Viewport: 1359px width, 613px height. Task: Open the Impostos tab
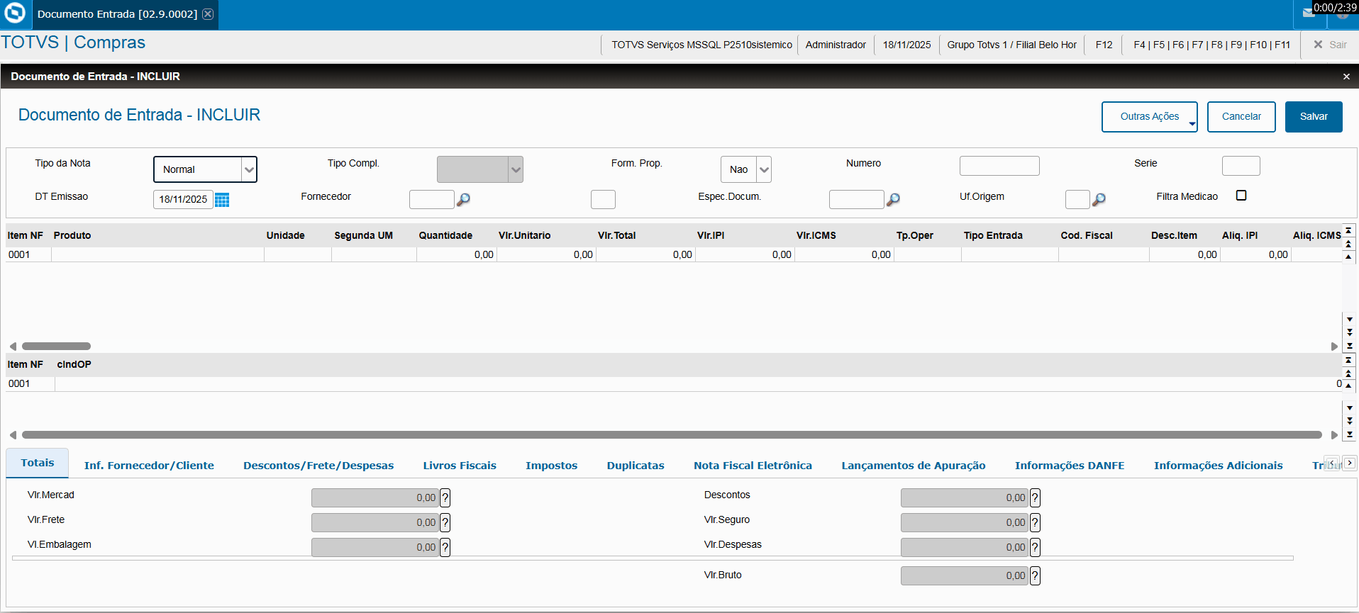click(552, 466)
